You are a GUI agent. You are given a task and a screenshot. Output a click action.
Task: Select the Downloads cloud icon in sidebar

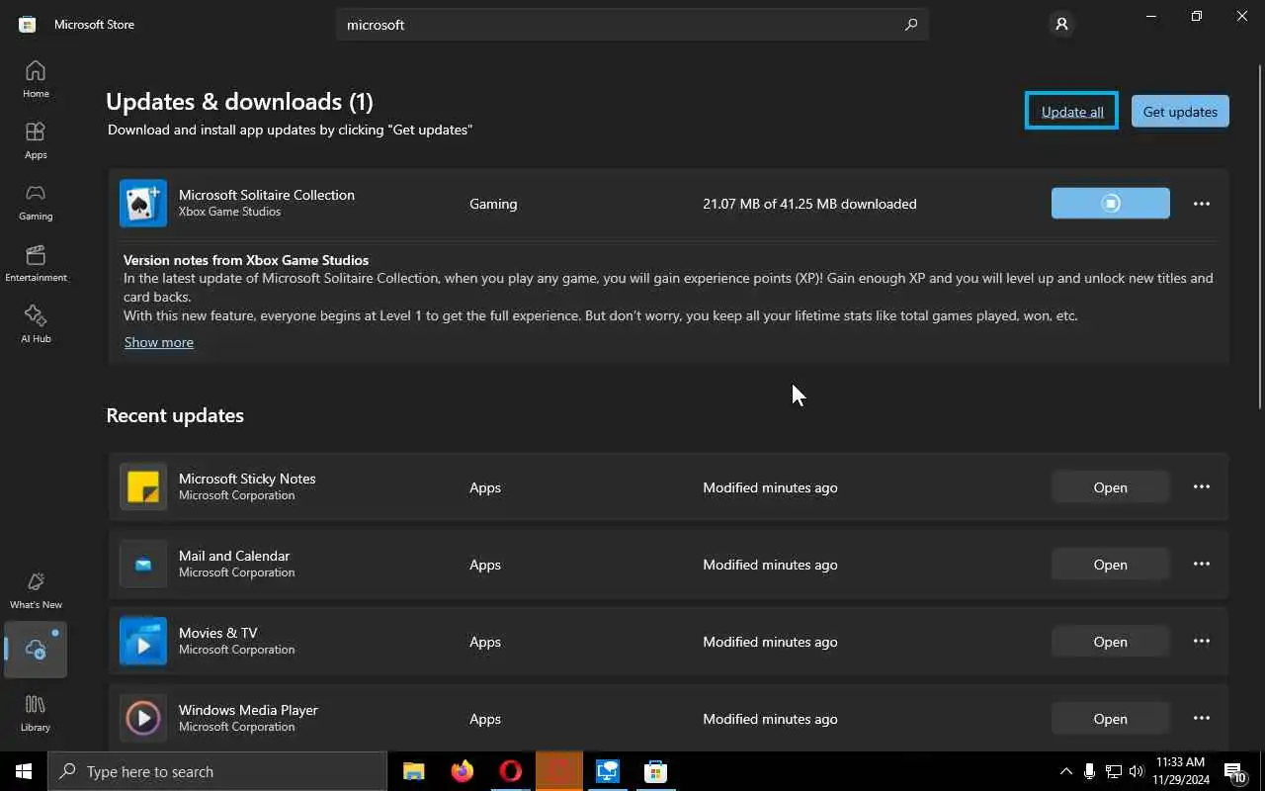coord(36,650)
